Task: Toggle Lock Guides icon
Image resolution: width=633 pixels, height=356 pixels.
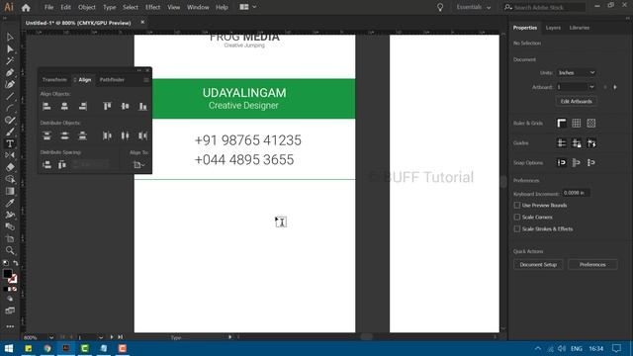Action: pos(577,142)
